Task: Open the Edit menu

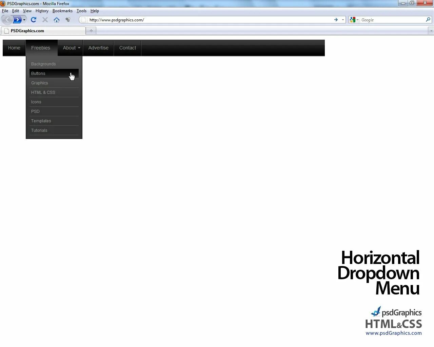Action: pyautogui.click(x=16, y=11)
